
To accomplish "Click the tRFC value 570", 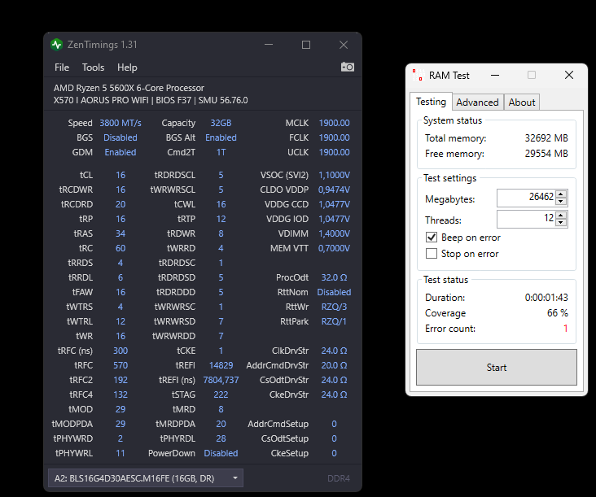I will pyautogui.click(x=121, y=365).
